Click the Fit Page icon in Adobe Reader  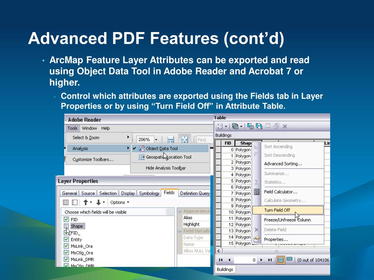184,139
